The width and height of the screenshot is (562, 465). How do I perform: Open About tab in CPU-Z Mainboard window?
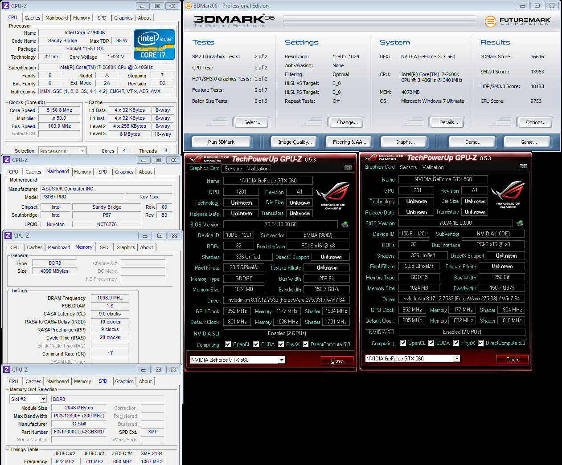tap(145, 172)
